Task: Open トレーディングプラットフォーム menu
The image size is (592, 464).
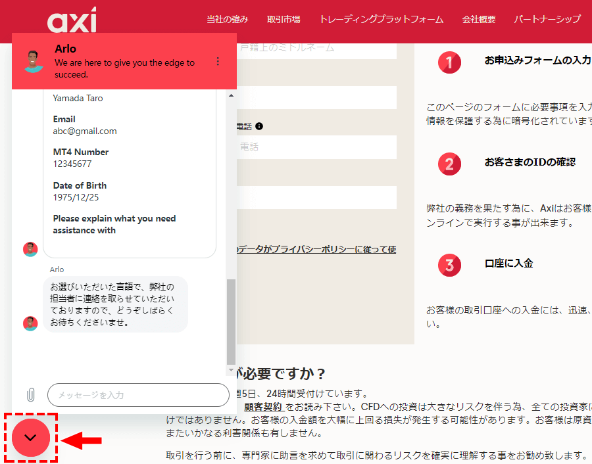Action: tap(382, 19)
